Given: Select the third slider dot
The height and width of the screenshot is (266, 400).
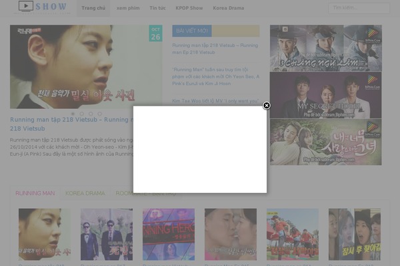Looking at the screenshot, I should tap(91, 114).
